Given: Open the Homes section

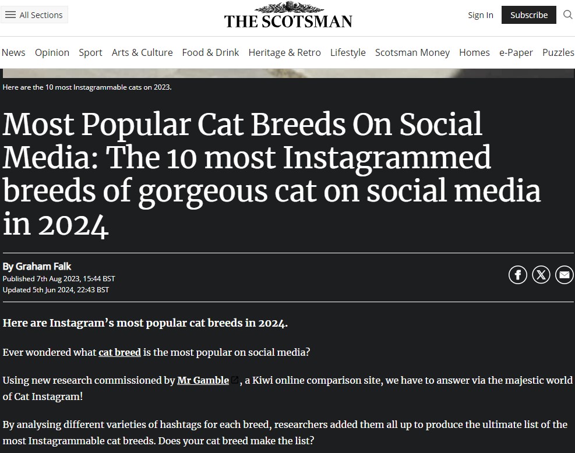Looking at the screenshot, I should 474,52.
